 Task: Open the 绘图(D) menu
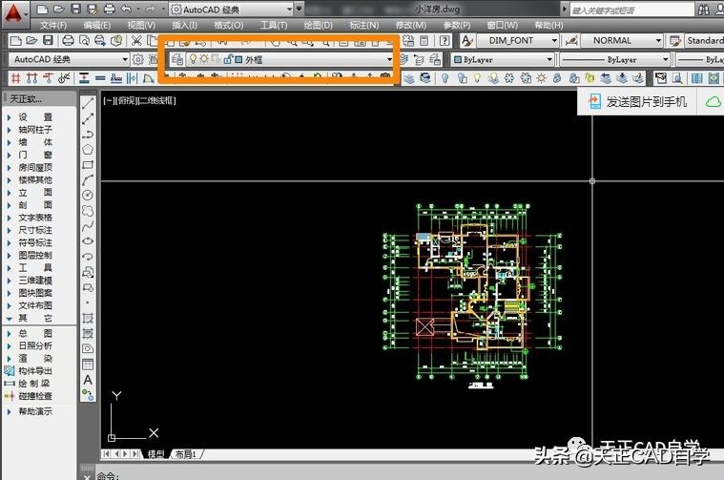click(319, 25)
